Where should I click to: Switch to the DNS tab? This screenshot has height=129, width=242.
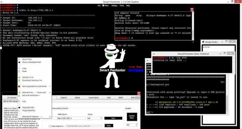pyautogui.click(x=109, y=97)
